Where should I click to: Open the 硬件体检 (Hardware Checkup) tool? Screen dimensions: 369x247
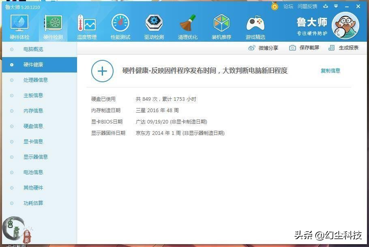point(19,25)
